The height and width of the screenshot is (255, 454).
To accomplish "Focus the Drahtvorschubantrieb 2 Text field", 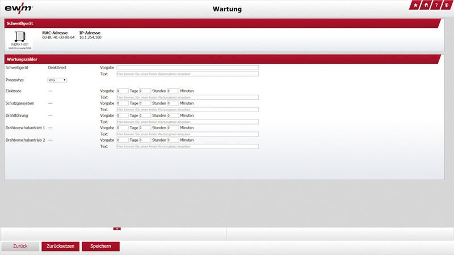I will (188, 147).
